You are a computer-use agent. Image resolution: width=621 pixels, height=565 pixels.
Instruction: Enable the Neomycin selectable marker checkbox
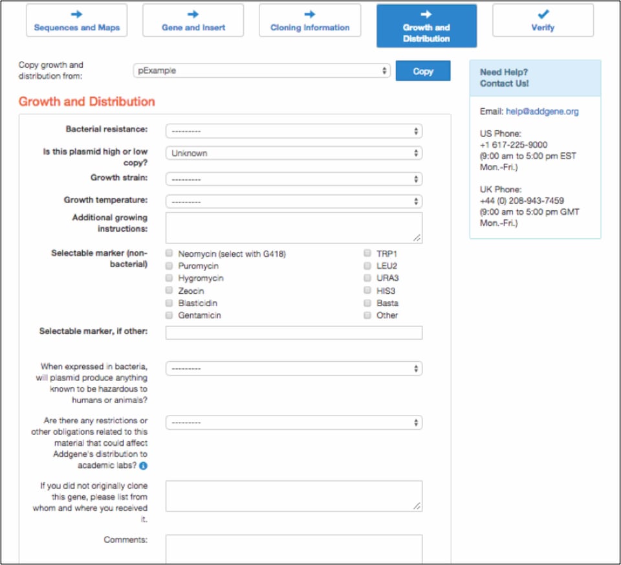coord(169,254)
